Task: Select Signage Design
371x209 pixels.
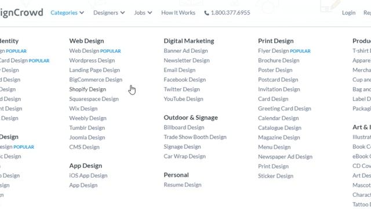Action: 182,147
